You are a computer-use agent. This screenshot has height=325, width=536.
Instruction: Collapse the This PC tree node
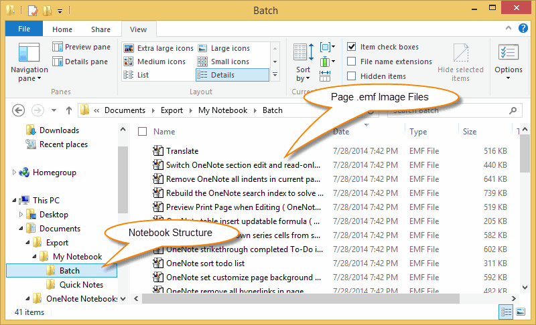14,201
